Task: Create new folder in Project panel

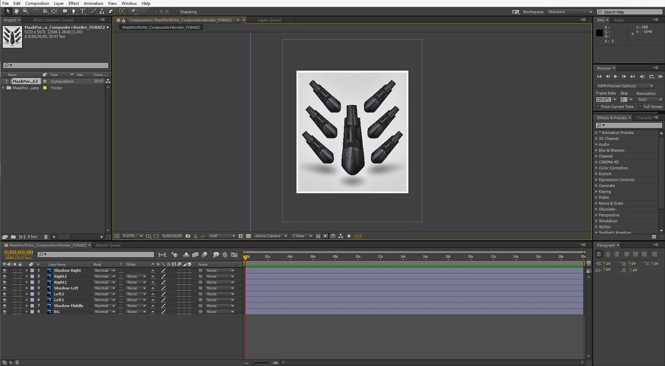Action: click(x=13, y=237)
